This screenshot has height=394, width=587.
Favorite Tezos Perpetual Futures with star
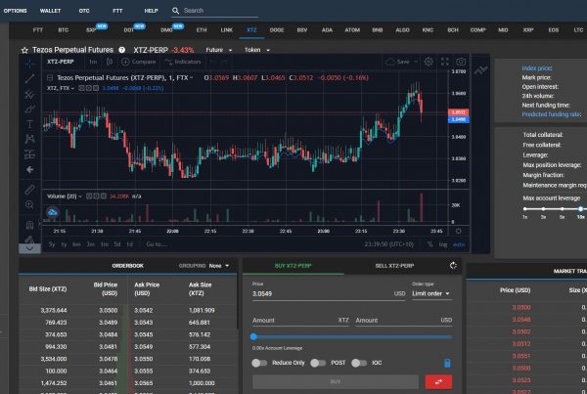[24, 50]
